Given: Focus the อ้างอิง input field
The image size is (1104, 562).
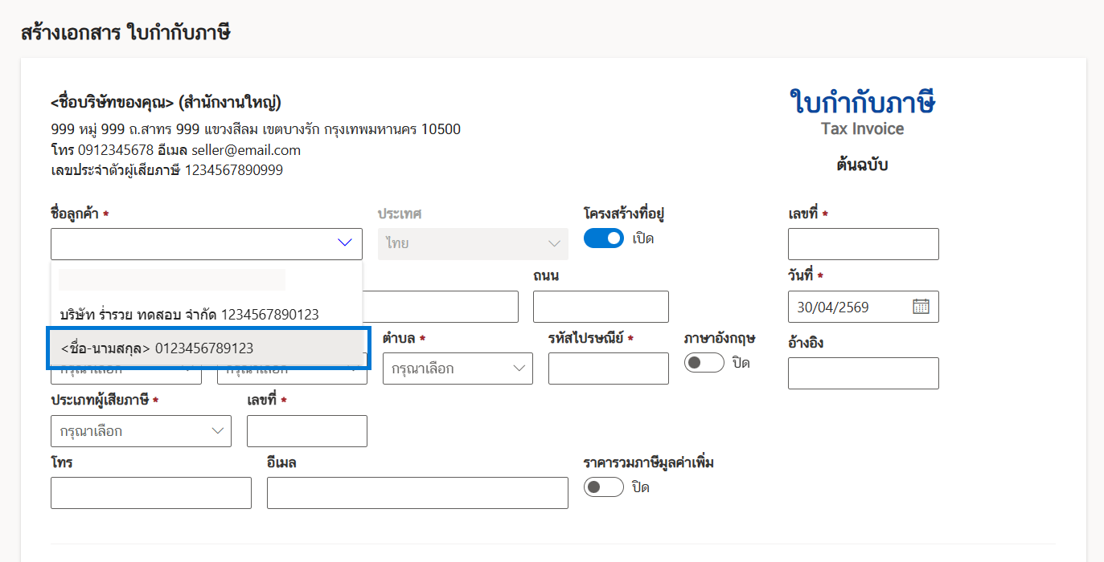Looking at the screenshot, I should [x=863, y=373].
